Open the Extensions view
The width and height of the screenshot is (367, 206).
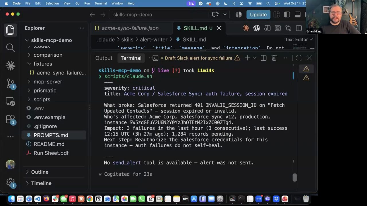(10, 119)
